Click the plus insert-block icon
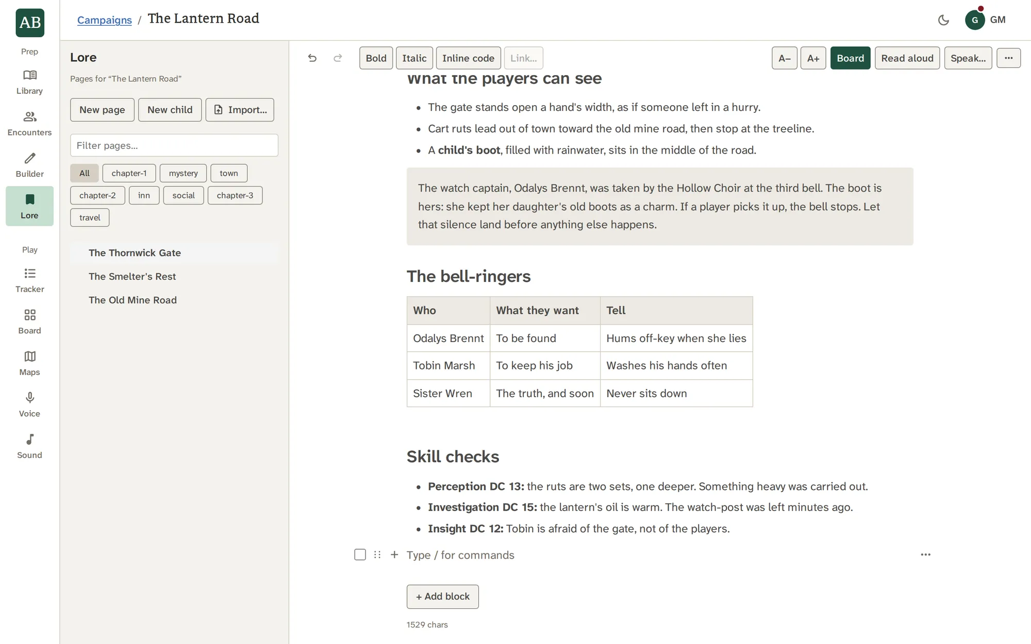The height and width of the screenshot is (644, 1031). point(394,555)
